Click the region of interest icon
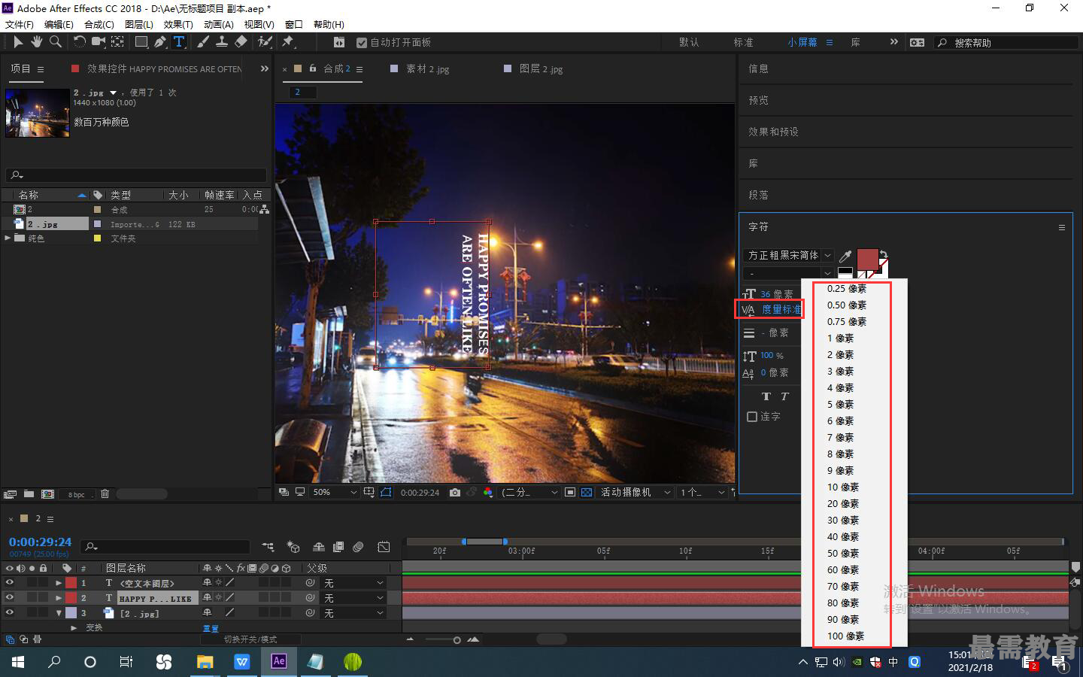This screenshot has width=1083, height=677. pyautogui.click(x=570, y=492)
